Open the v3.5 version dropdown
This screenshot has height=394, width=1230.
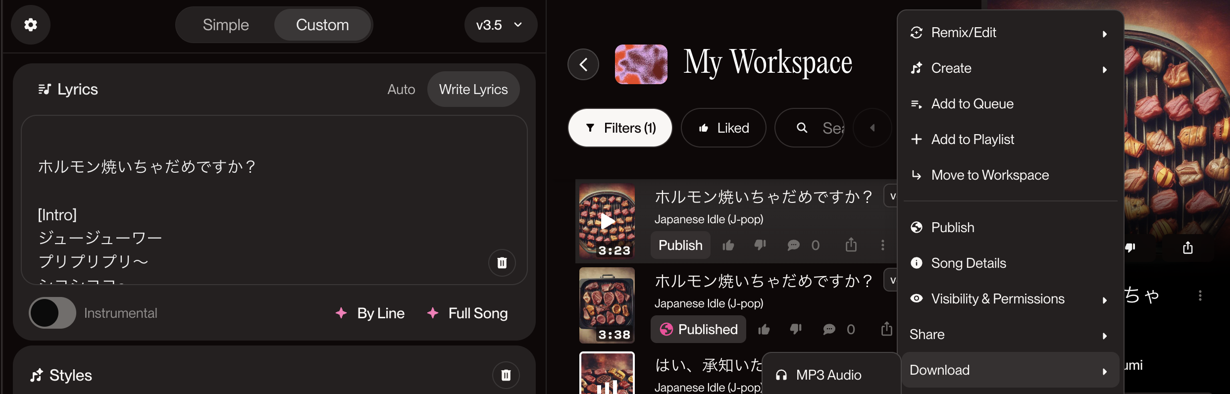501,25
